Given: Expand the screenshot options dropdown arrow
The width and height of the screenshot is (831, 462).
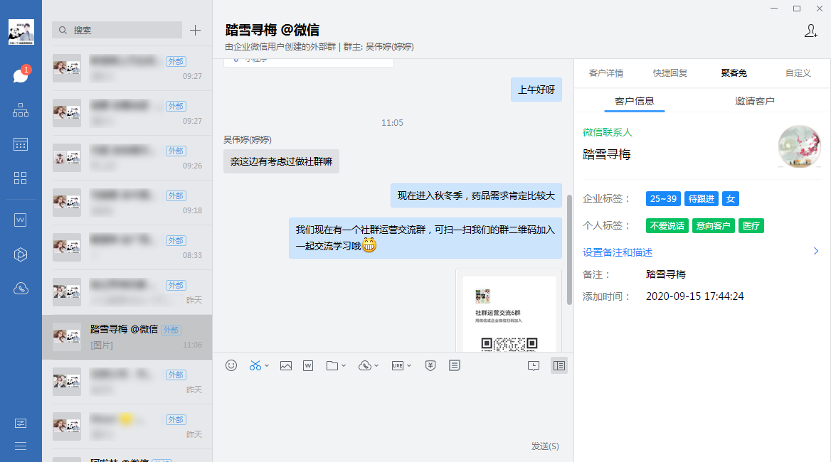Looking at the screenshot, I should tap(267, 365).
